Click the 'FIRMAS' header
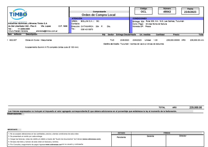Screen dimensions: 208x147 click(167, 133)
